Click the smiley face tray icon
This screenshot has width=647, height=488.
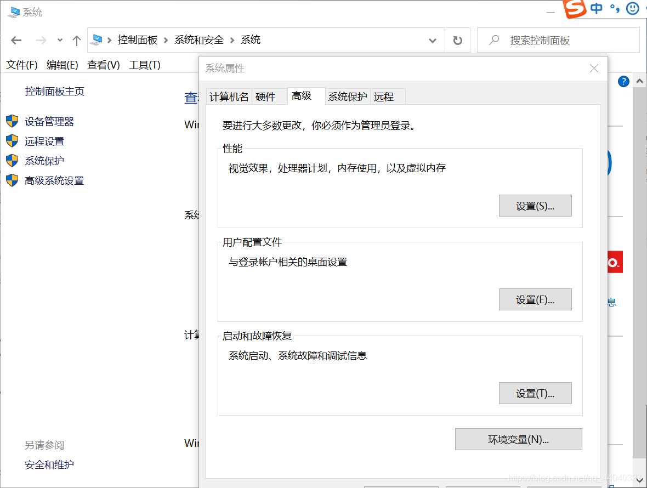[x=633, y=9]
